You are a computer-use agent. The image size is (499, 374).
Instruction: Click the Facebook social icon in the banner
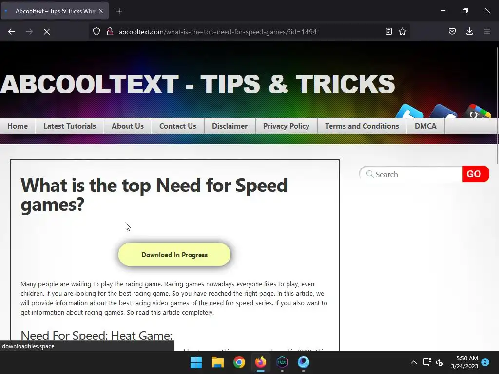[x=443, y=112]
